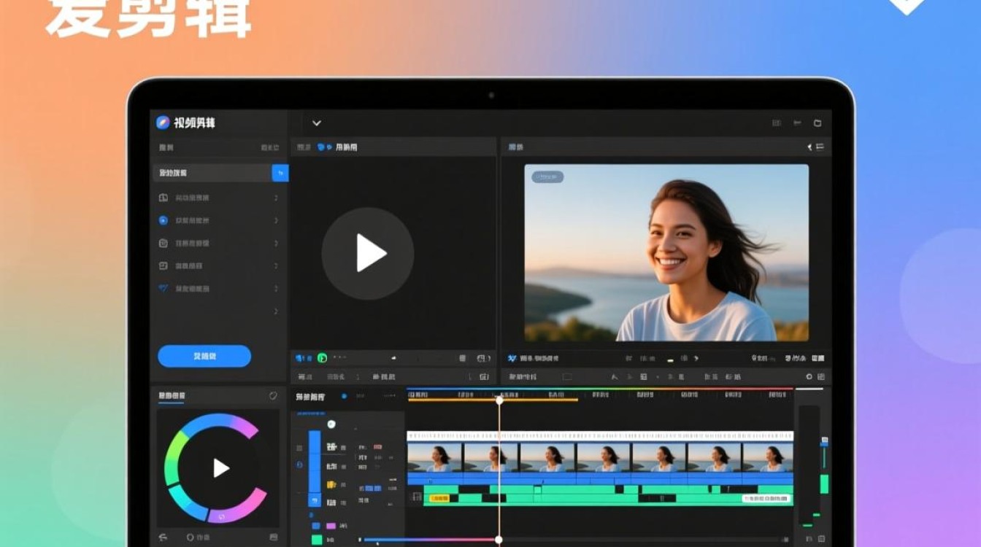Click the green circular play icon below the center panel
The height and width of the screenshot is (547, 981).
tap(322, 358)
